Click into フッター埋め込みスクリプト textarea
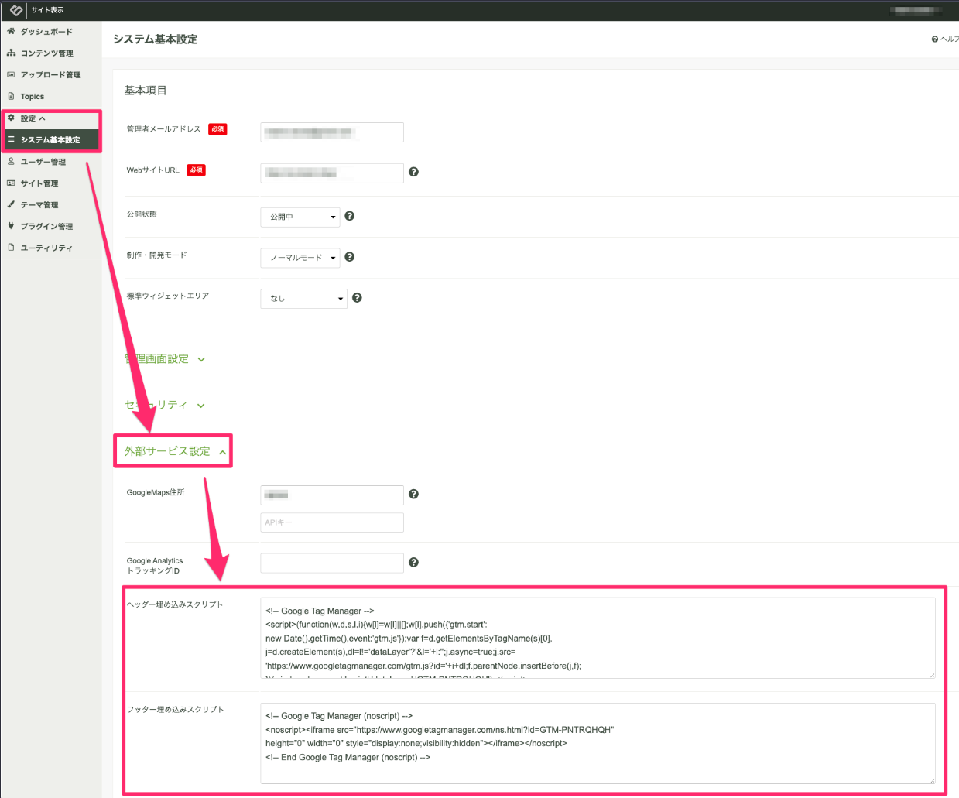Screen dimensions: 959x798 pos(598,744)
